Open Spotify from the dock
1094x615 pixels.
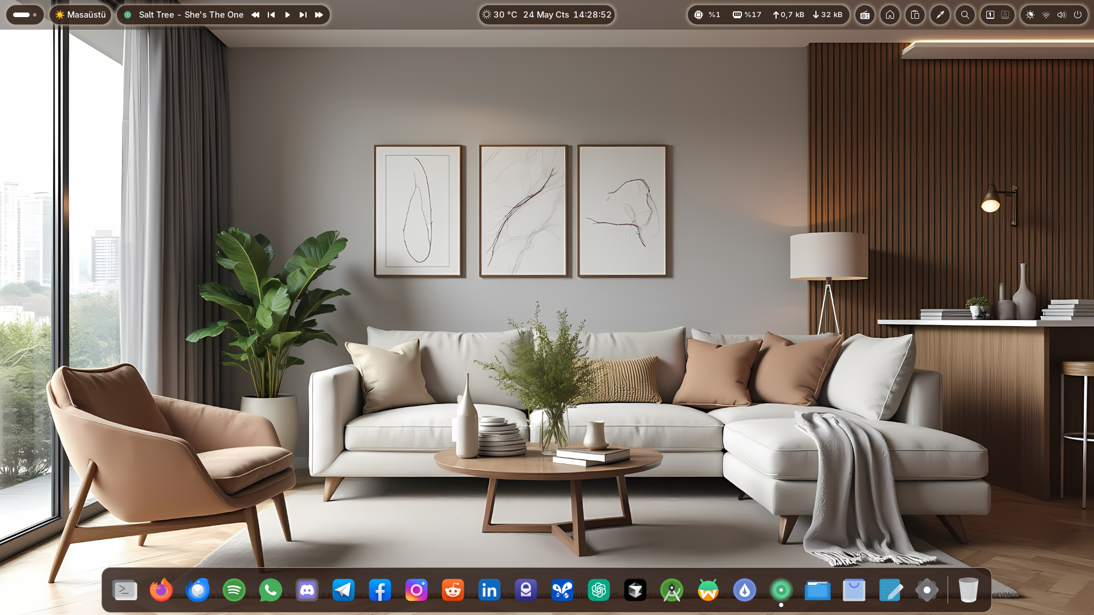(x=234, y=590)
